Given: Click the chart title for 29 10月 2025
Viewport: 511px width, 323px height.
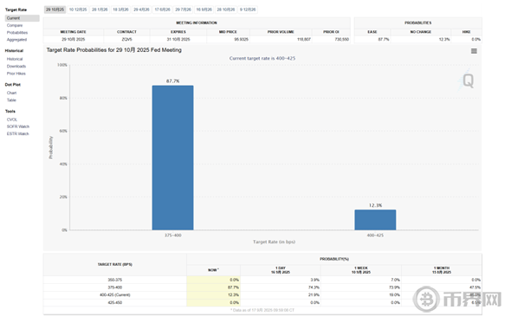Looking at the screenshot, I should pos(114,50).
